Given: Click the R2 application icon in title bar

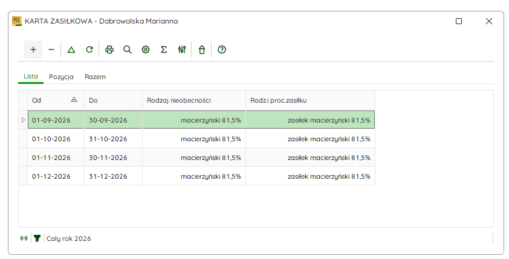Looking at the screenshot, I should [17, 21].
